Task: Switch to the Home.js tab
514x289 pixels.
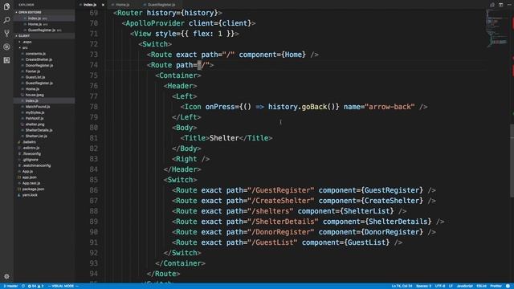Action: click(122, 5)
